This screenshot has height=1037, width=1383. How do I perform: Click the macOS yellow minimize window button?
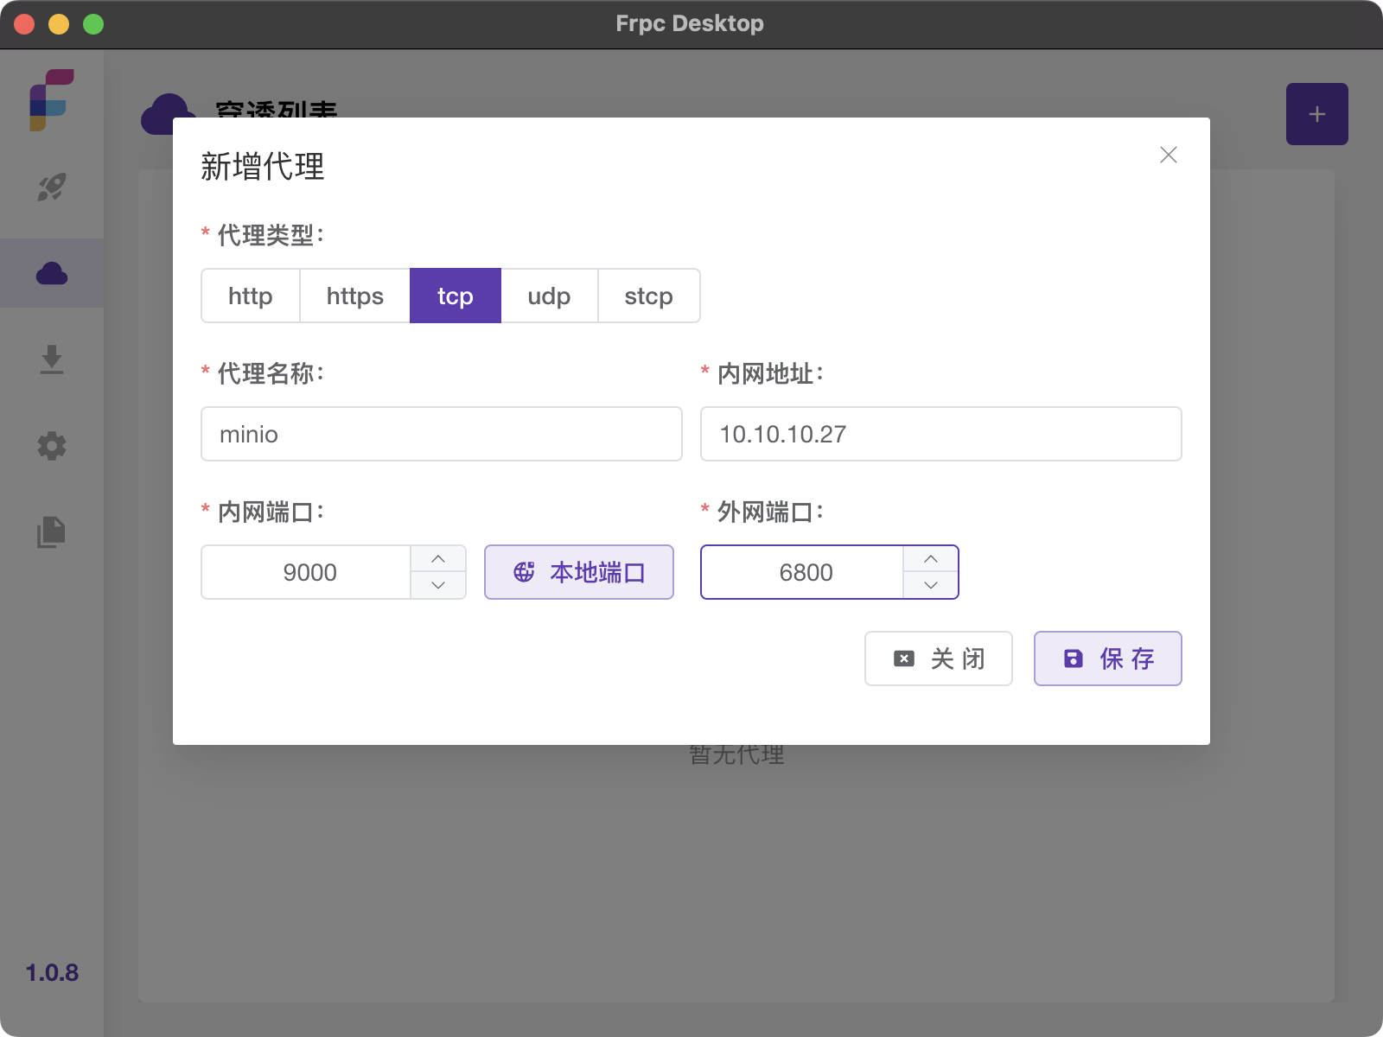(x=59, y=24)
